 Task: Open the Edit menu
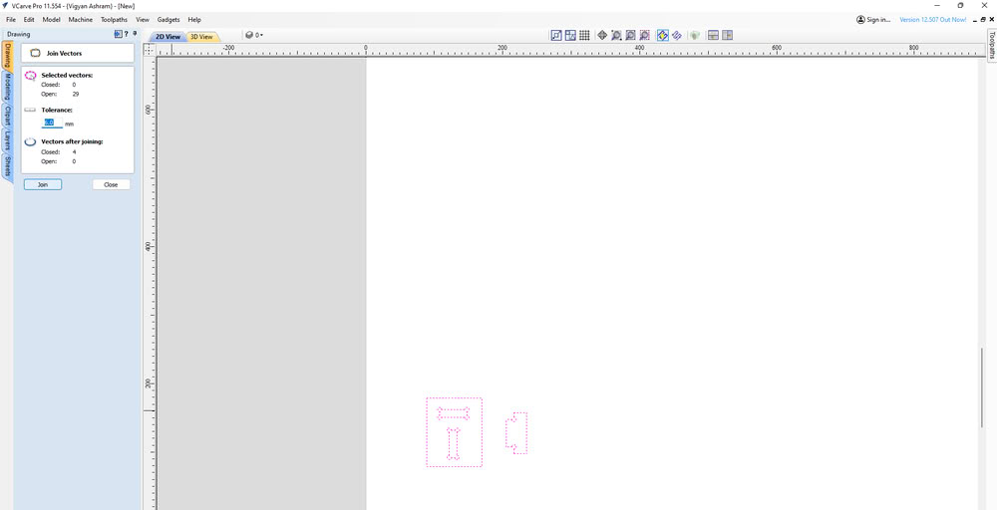29,20
